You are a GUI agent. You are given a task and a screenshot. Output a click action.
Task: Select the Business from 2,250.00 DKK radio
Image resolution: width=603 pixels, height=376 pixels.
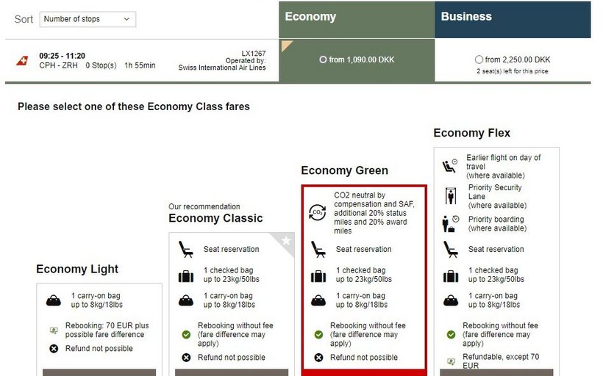(x=479, y=59)
